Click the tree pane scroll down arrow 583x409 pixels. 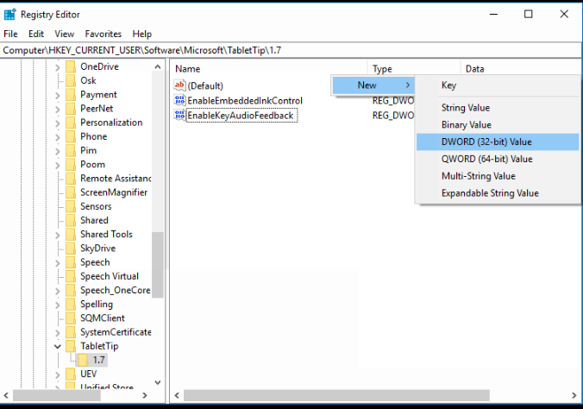pos(158,382)
